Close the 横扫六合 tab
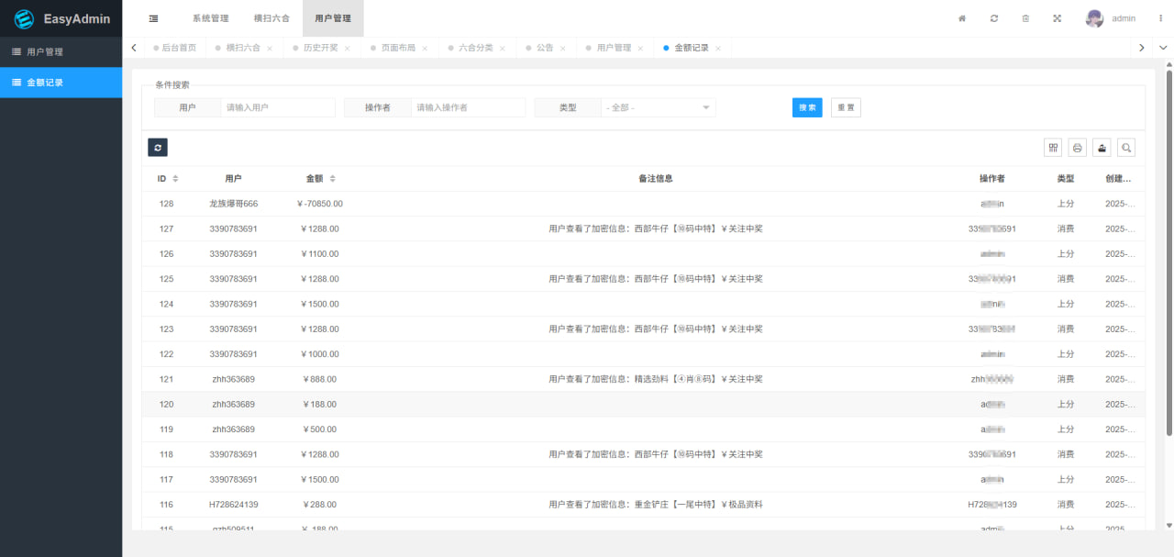 [270, 49]
